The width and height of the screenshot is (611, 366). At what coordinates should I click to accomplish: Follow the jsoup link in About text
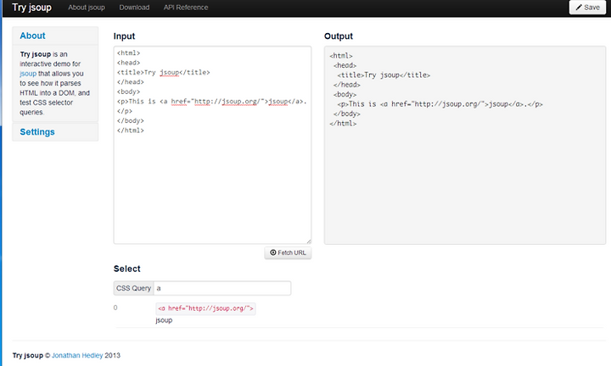click(x=28, y=74)
